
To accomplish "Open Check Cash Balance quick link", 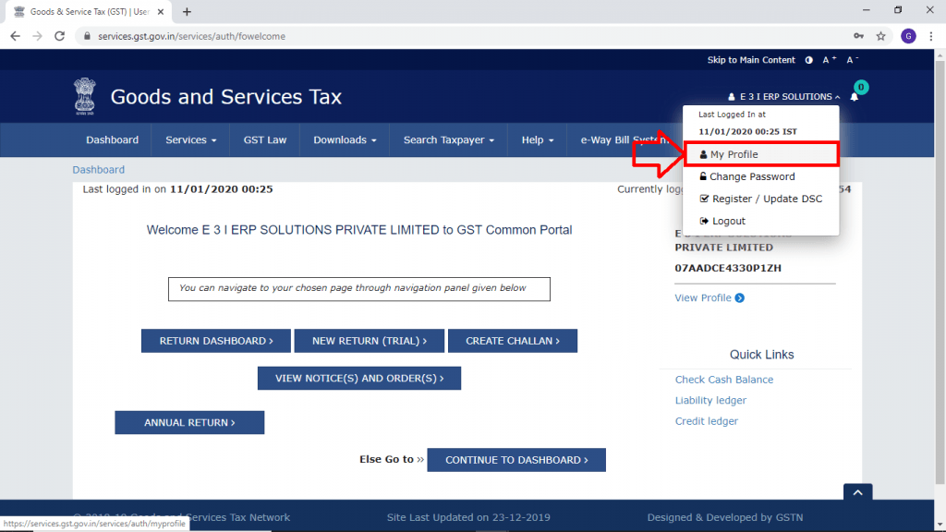I will click(724, 380).
